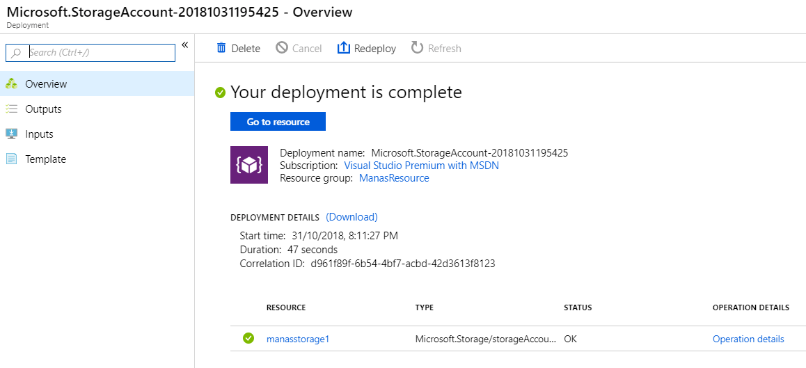This screenshot has height=368, width=806.
Task: Click the Download deployment details link
Action: point(352,217)
